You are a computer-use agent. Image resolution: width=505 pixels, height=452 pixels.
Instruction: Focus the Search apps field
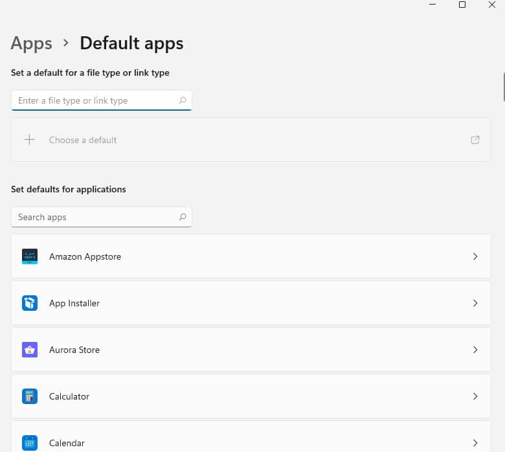click(102, 217)
